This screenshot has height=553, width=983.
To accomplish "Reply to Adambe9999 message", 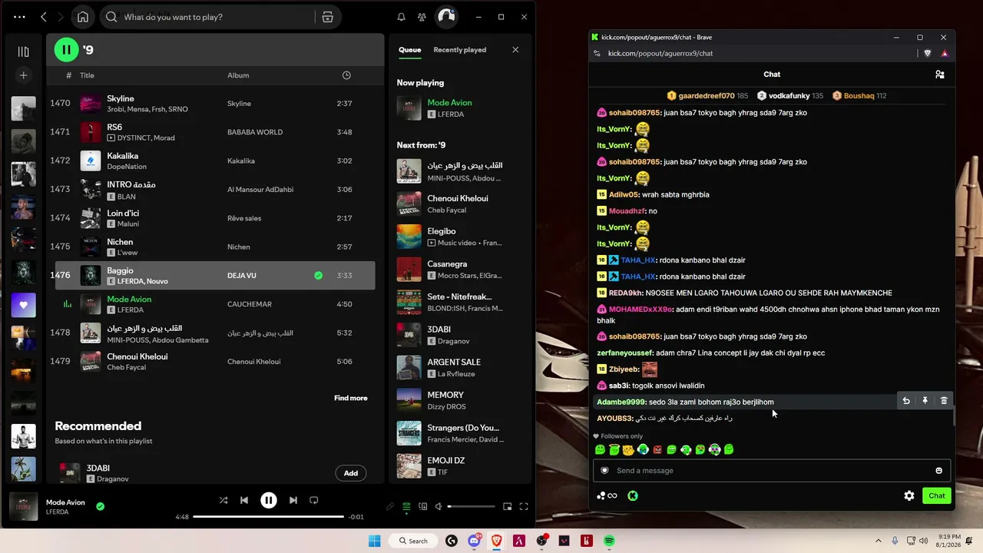I will pyautogui.click(x=906, y=401).
